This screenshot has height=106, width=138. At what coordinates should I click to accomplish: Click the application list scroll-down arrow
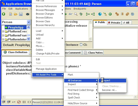tap(28, 39)
